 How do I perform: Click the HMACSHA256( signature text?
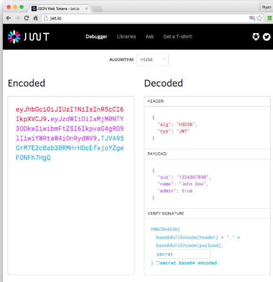(165, 229)
